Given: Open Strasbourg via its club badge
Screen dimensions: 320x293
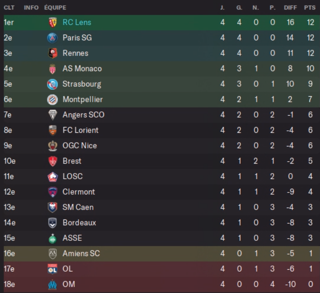Looking at the screenshot, I should pos(52,84).
